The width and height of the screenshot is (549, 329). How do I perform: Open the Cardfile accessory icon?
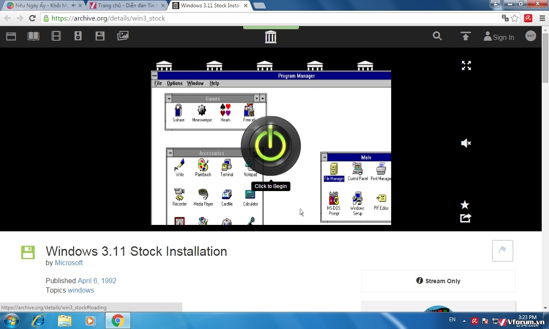click(227, 197)
